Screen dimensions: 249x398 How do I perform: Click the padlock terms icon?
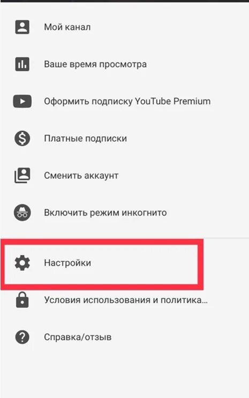click(22, 300)
